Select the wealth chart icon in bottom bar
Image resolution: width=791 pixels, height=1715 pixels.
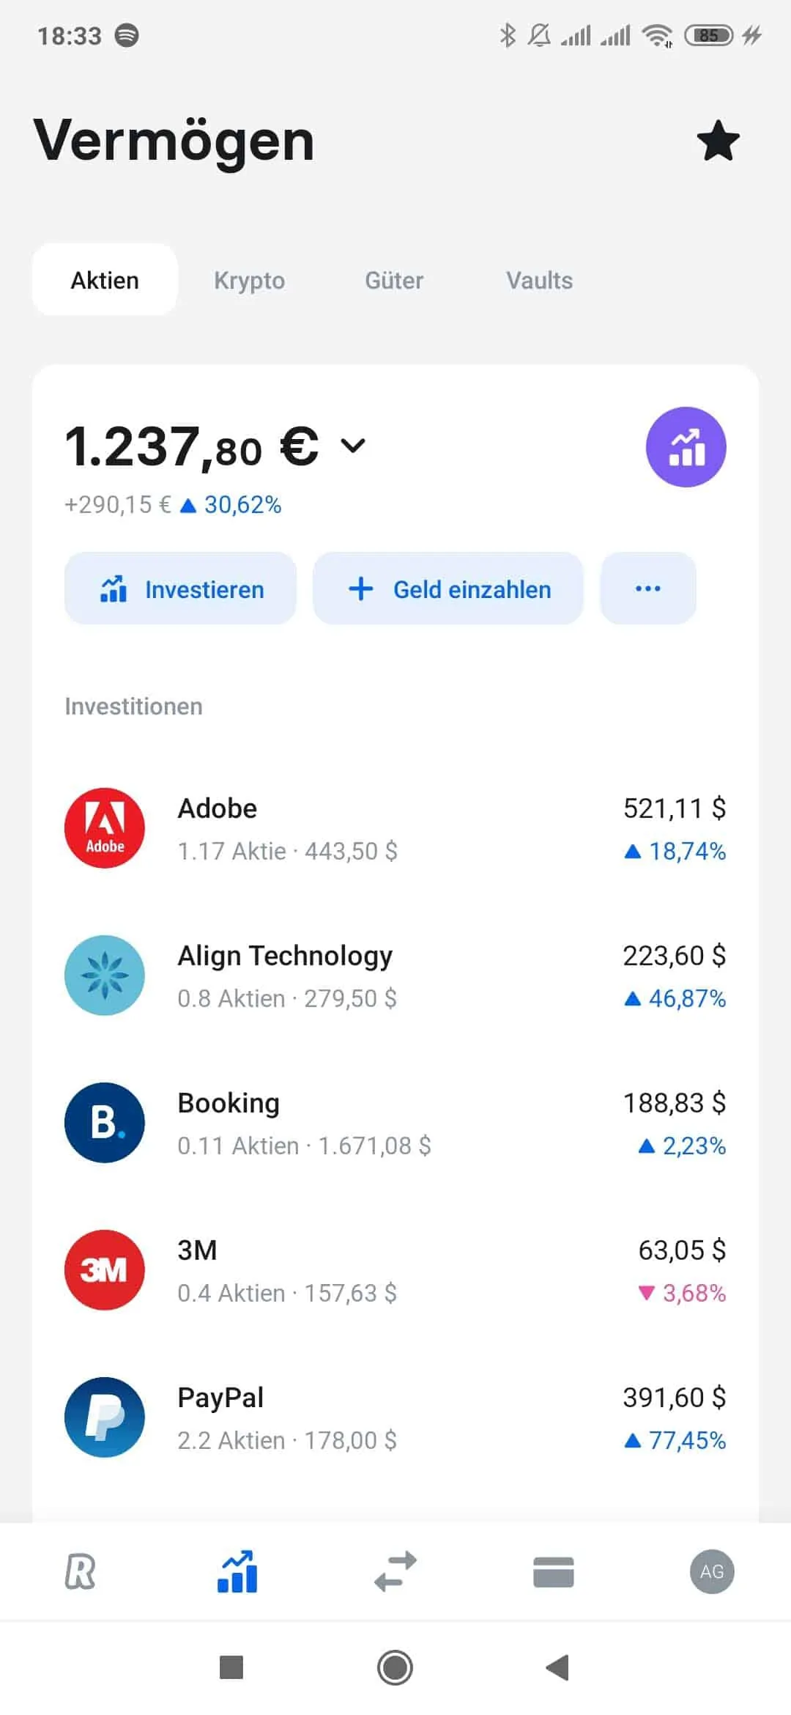click(x=237, y=1572)
